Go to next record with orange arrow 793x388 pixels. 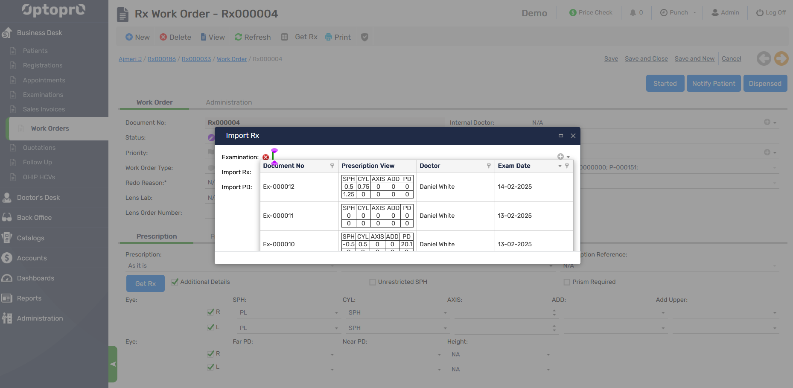pos(781,58)
